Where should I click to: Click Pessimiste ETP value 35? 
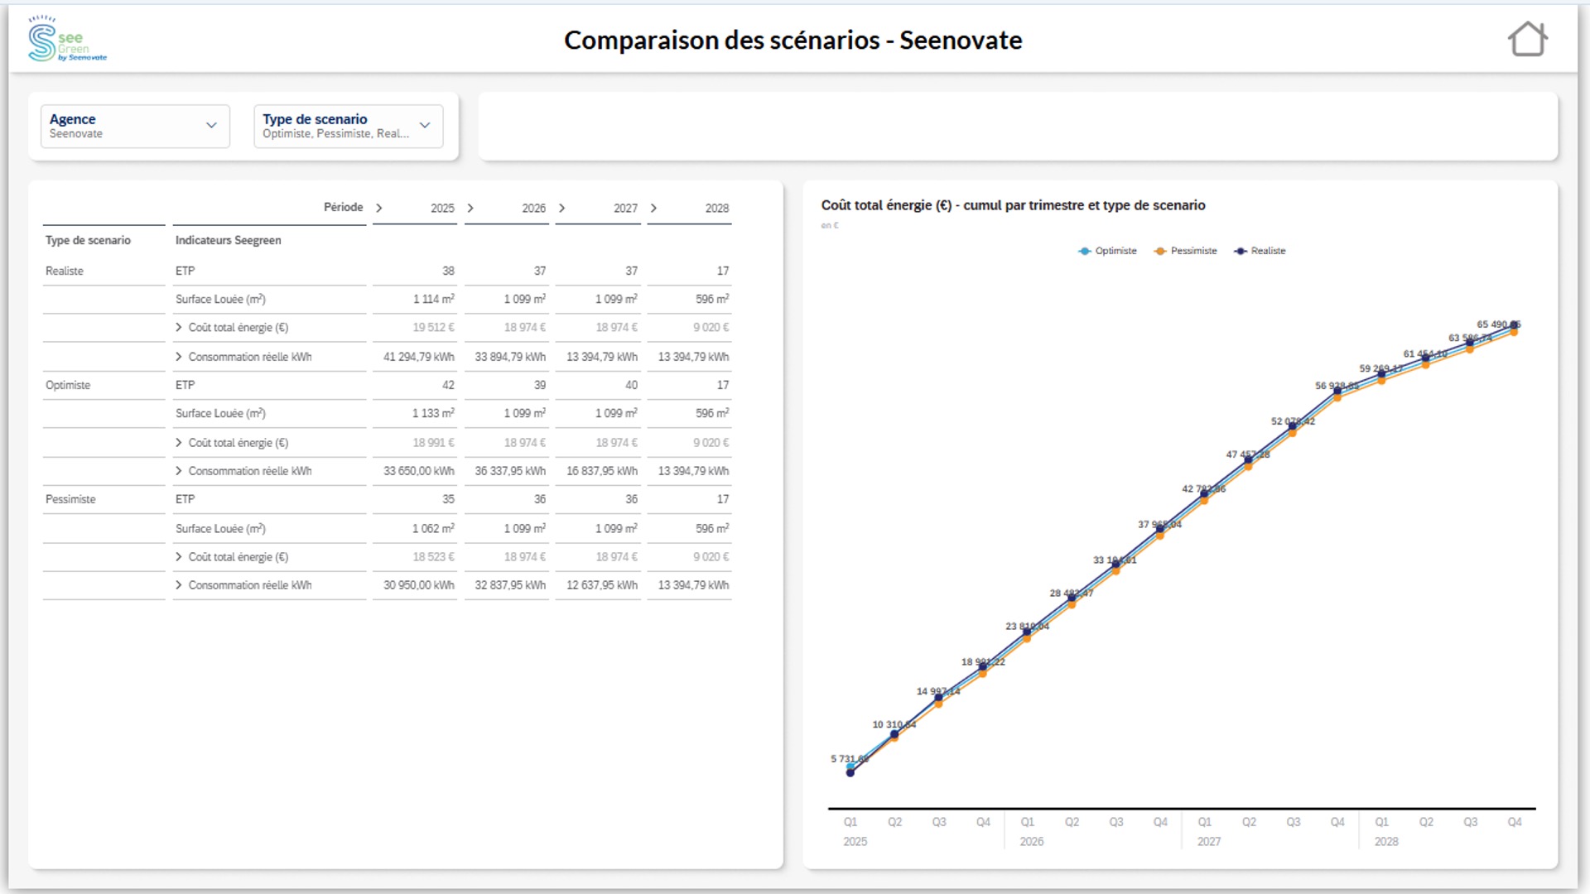(448, 499)
